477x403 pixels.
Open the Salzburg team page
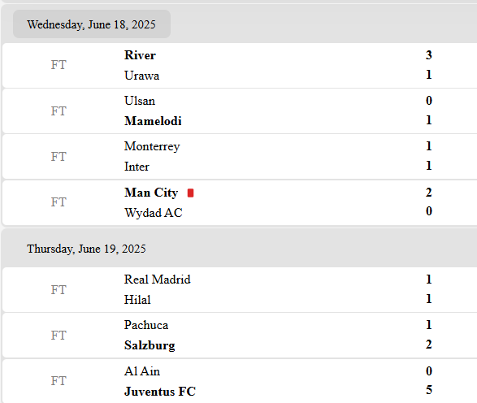(x=150, y=345)
